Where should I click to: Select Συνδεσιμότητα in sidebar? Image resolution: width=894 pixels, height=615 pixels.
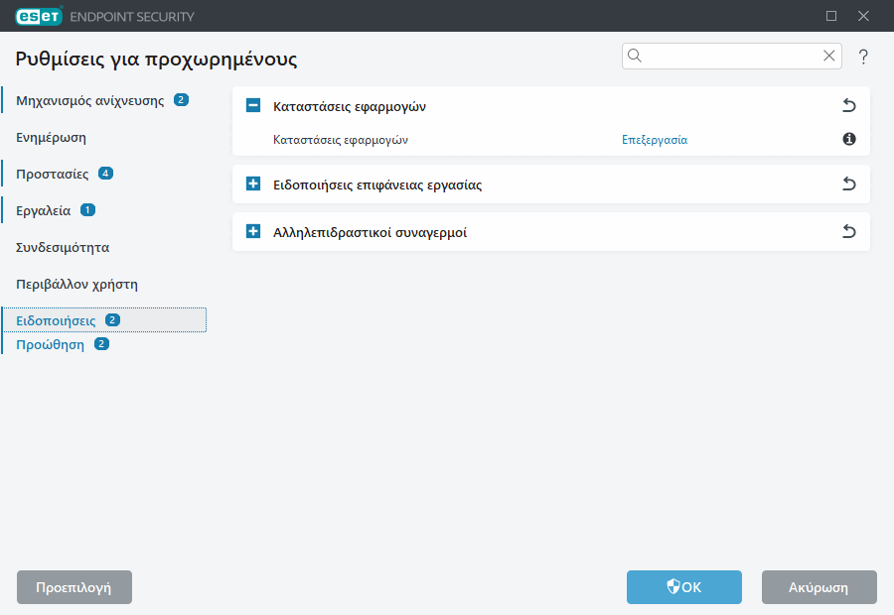point(63,247)
